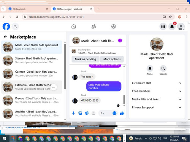Click the conversation list scrollbar
Screen dimensions: 190x142
pos(65,67)
